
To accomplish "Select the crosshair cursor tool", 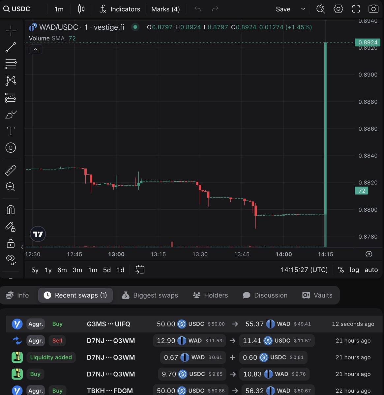I will coord(11,31).
